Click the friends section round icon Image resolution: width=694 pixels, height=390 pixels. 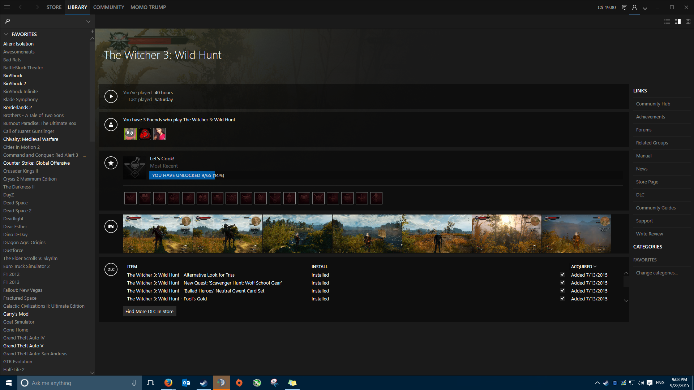click(x=111, y=125)
